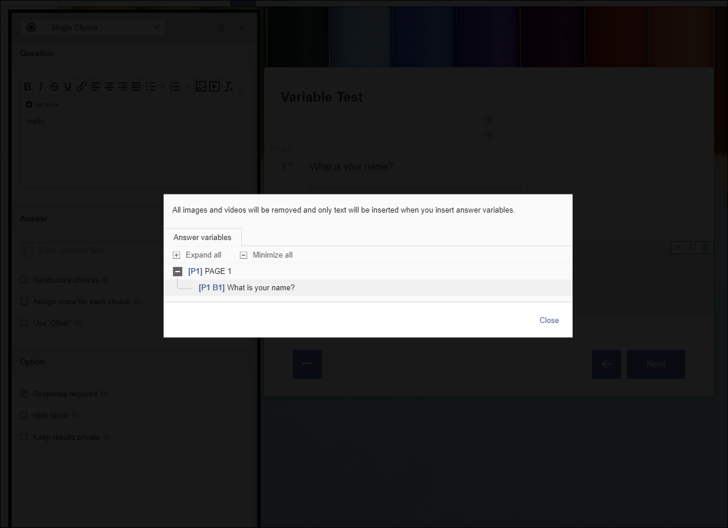Click the back arrow button in preview
The width and height of the screenshot is (728, 528).
(606, 364)
